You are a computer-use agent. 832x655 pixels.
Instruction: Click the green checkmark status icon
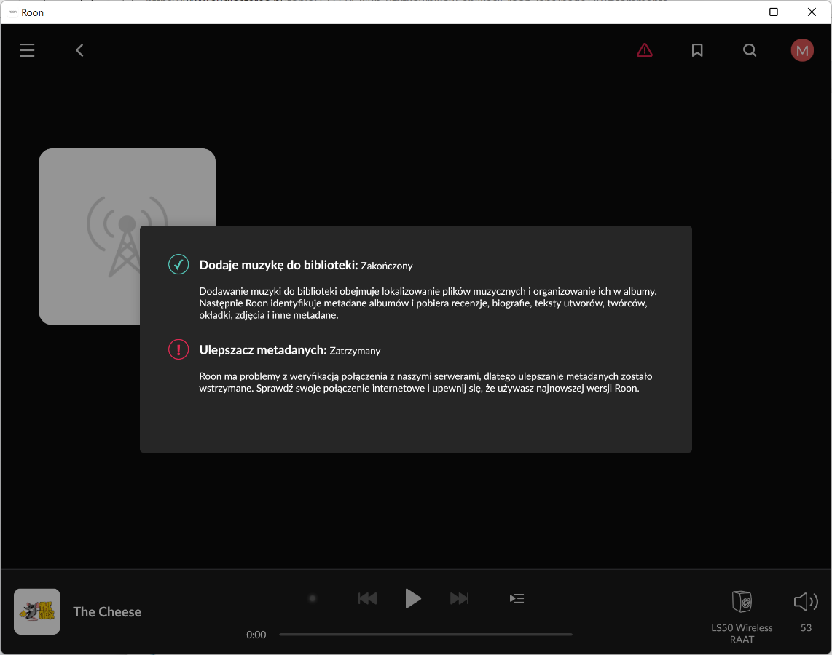coord(178,264)
